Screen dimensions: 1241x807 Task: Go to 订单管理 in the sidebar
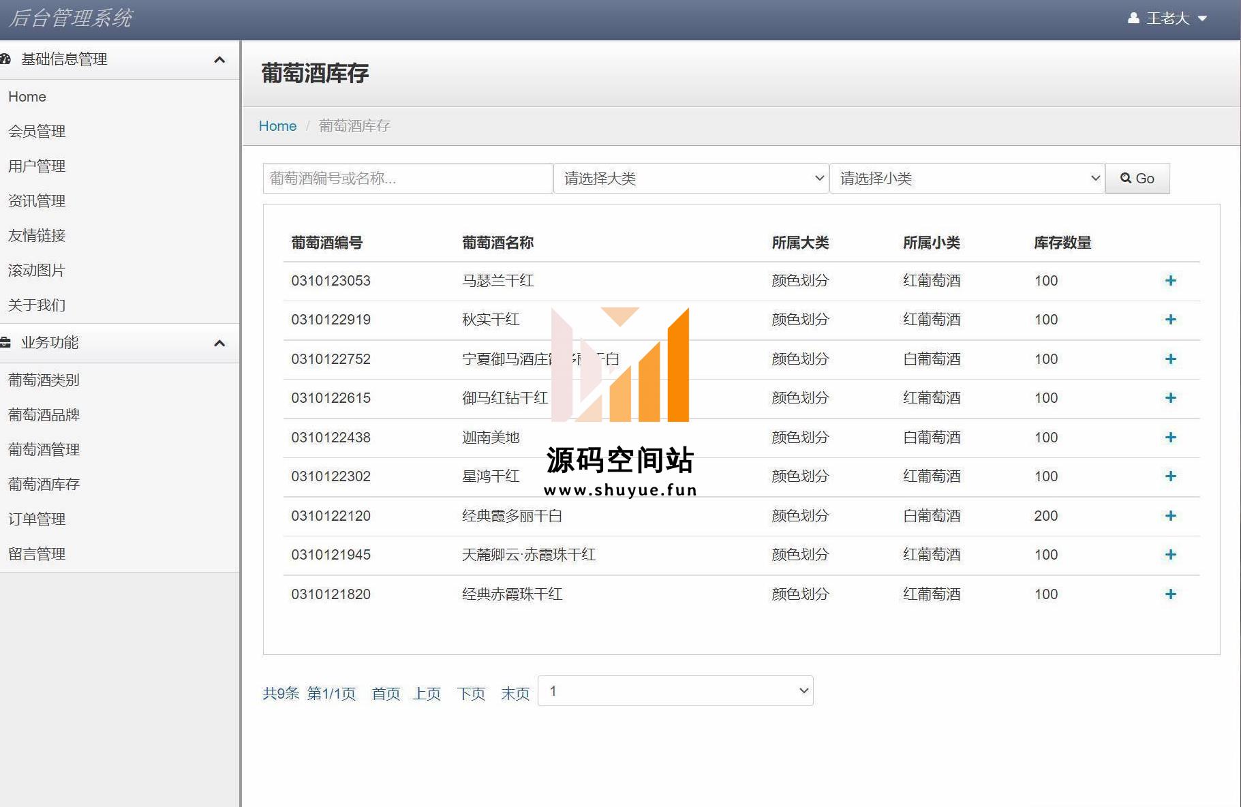tap(37, 519)
